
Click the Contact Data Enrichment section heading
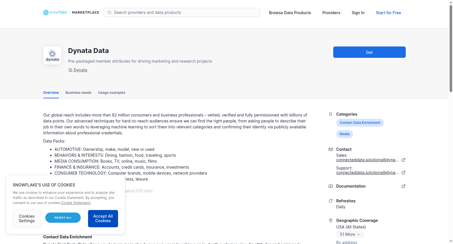[68, 237]
